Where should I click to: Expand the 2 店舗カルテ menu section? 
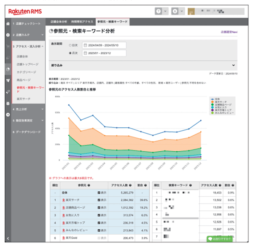[x=28, y=35]
